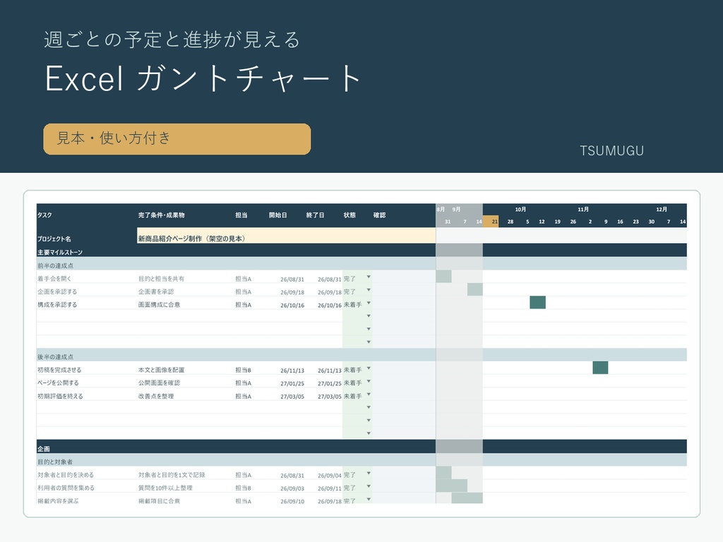Click the end date 27/03/05 for 初期評価を終える
Image resolution: width=723 pixels, height=542 pixels.
coord(330,397)
